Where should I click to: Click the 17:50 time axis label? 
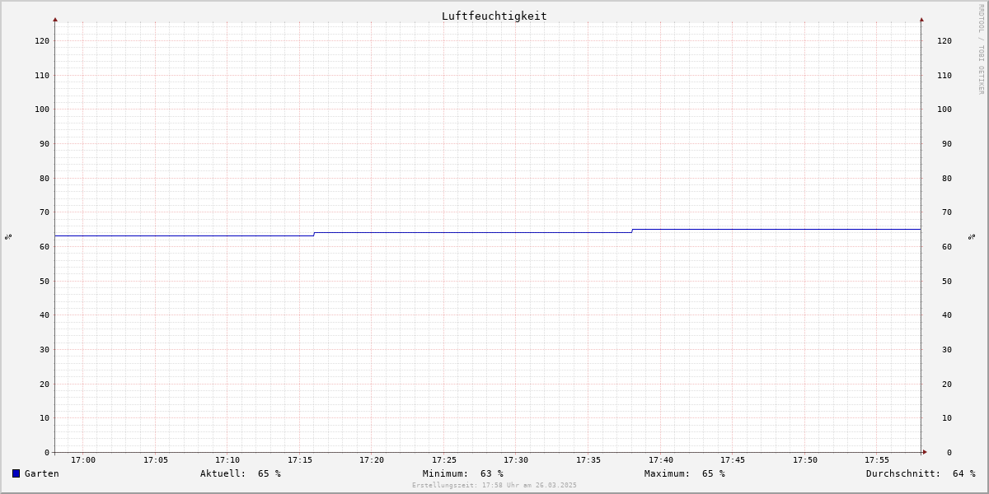tap(805, 460)
